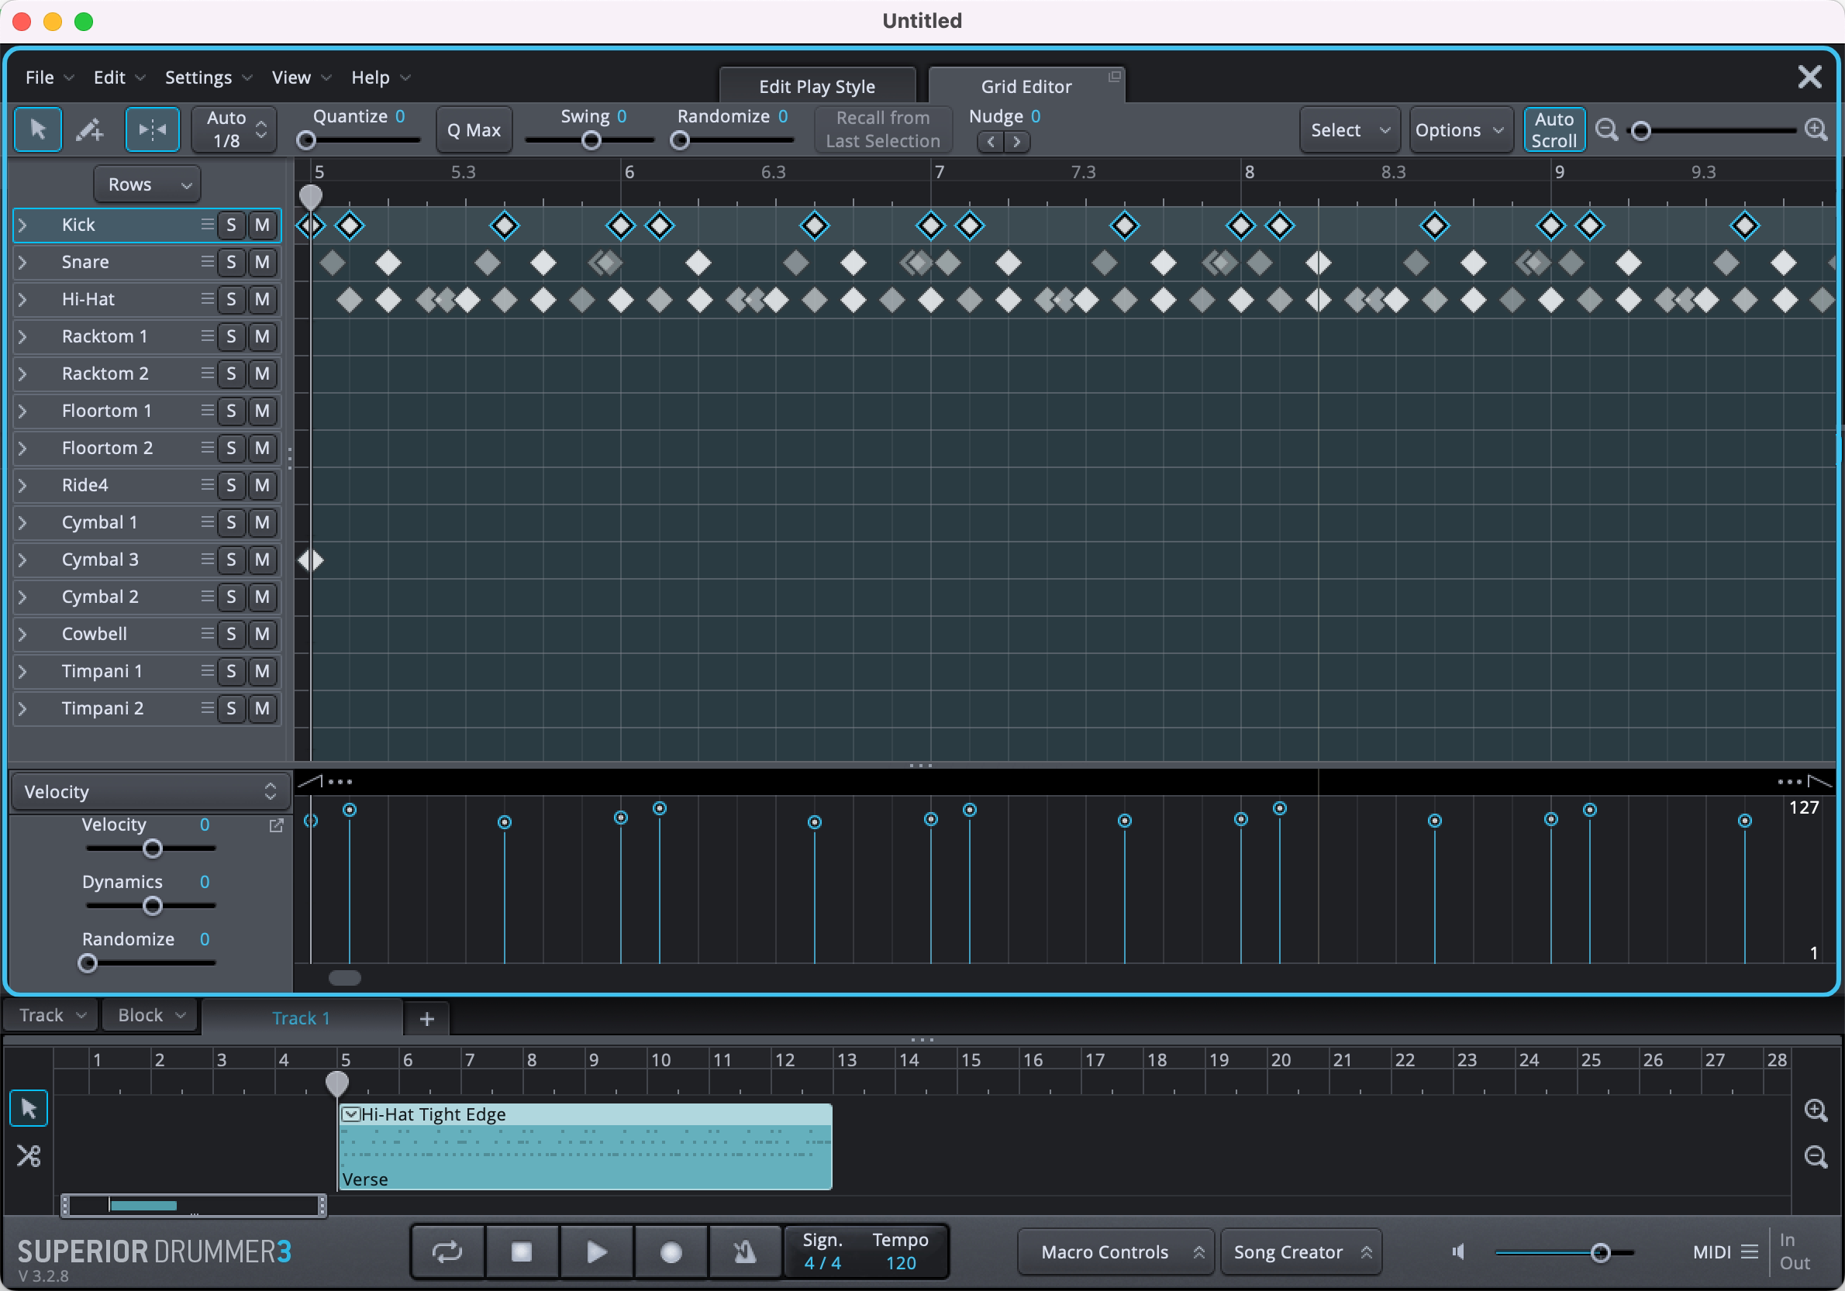Select the pencil draw tool
The width and height of the screenshot is (1845, 1291).
pos(89,129)
